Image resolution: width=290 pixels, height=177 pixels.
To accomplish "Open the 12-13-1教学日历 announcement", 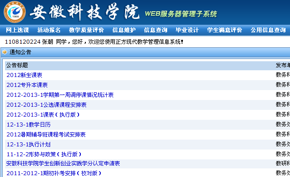I will point(28,125).
